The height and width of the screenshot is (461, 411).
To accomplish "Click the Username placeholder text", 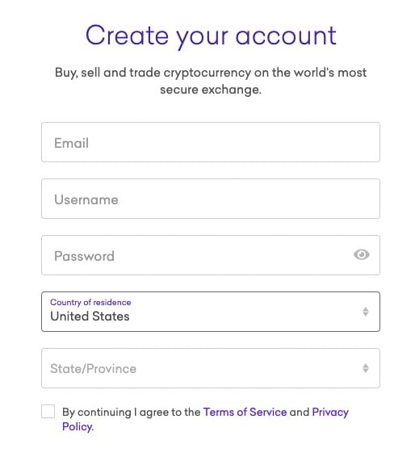I will point(86,199).
